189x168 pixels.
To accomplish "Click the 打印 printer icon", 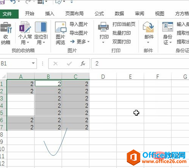I will (x=103, y=27).
